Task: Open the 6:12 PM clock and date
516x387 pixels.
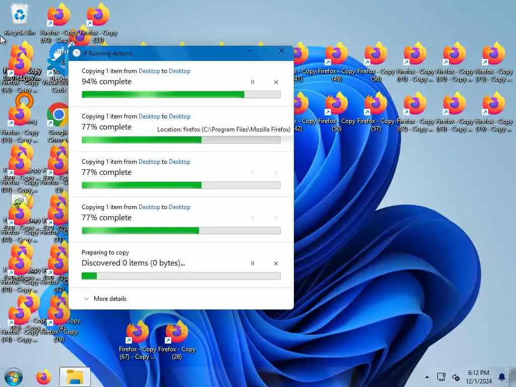Action: pos(479,377)
